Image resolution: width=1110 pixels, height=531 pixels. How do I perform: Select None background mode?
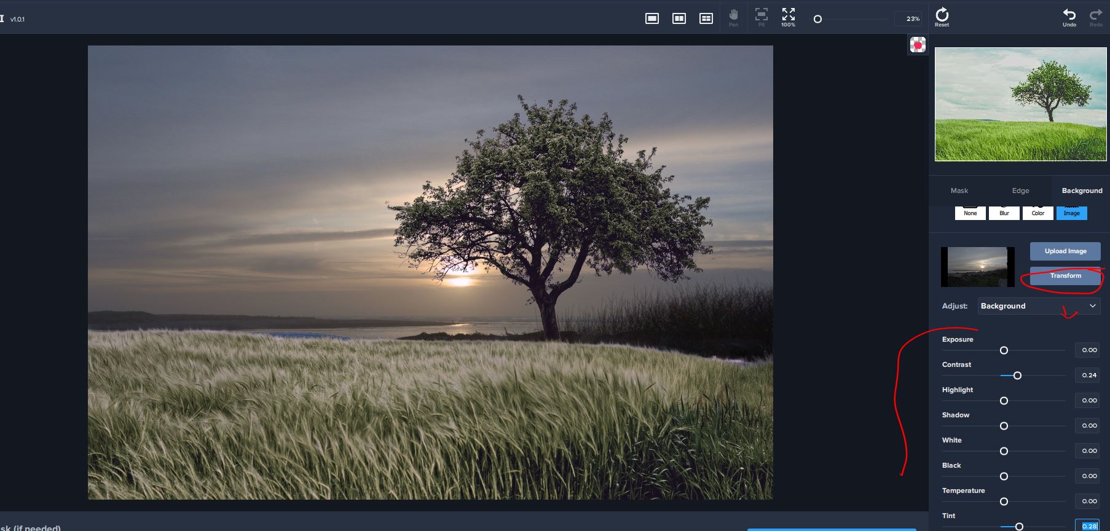click(970, 213)
